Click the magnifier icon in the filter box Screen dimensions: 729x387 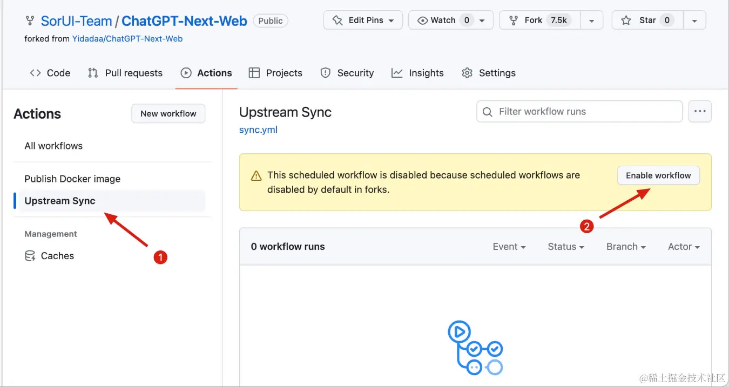pyautogui.click(x=487, y=112)
